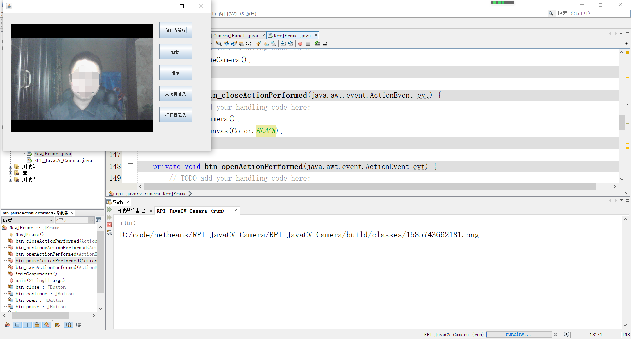Viewport: 631px width, 339px height.
Task: Open the 成员 members dropdown in Navigator
Action: [x=28, y=220]
